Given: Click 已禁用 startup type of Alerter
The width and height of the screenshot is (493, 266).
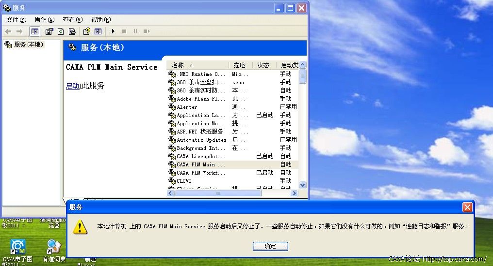Looking at the screenshot, I should 288,107.
